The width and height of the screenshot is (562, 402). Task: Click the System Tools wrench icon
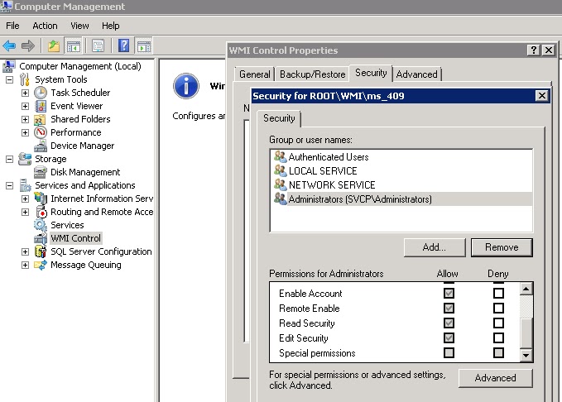25,79
